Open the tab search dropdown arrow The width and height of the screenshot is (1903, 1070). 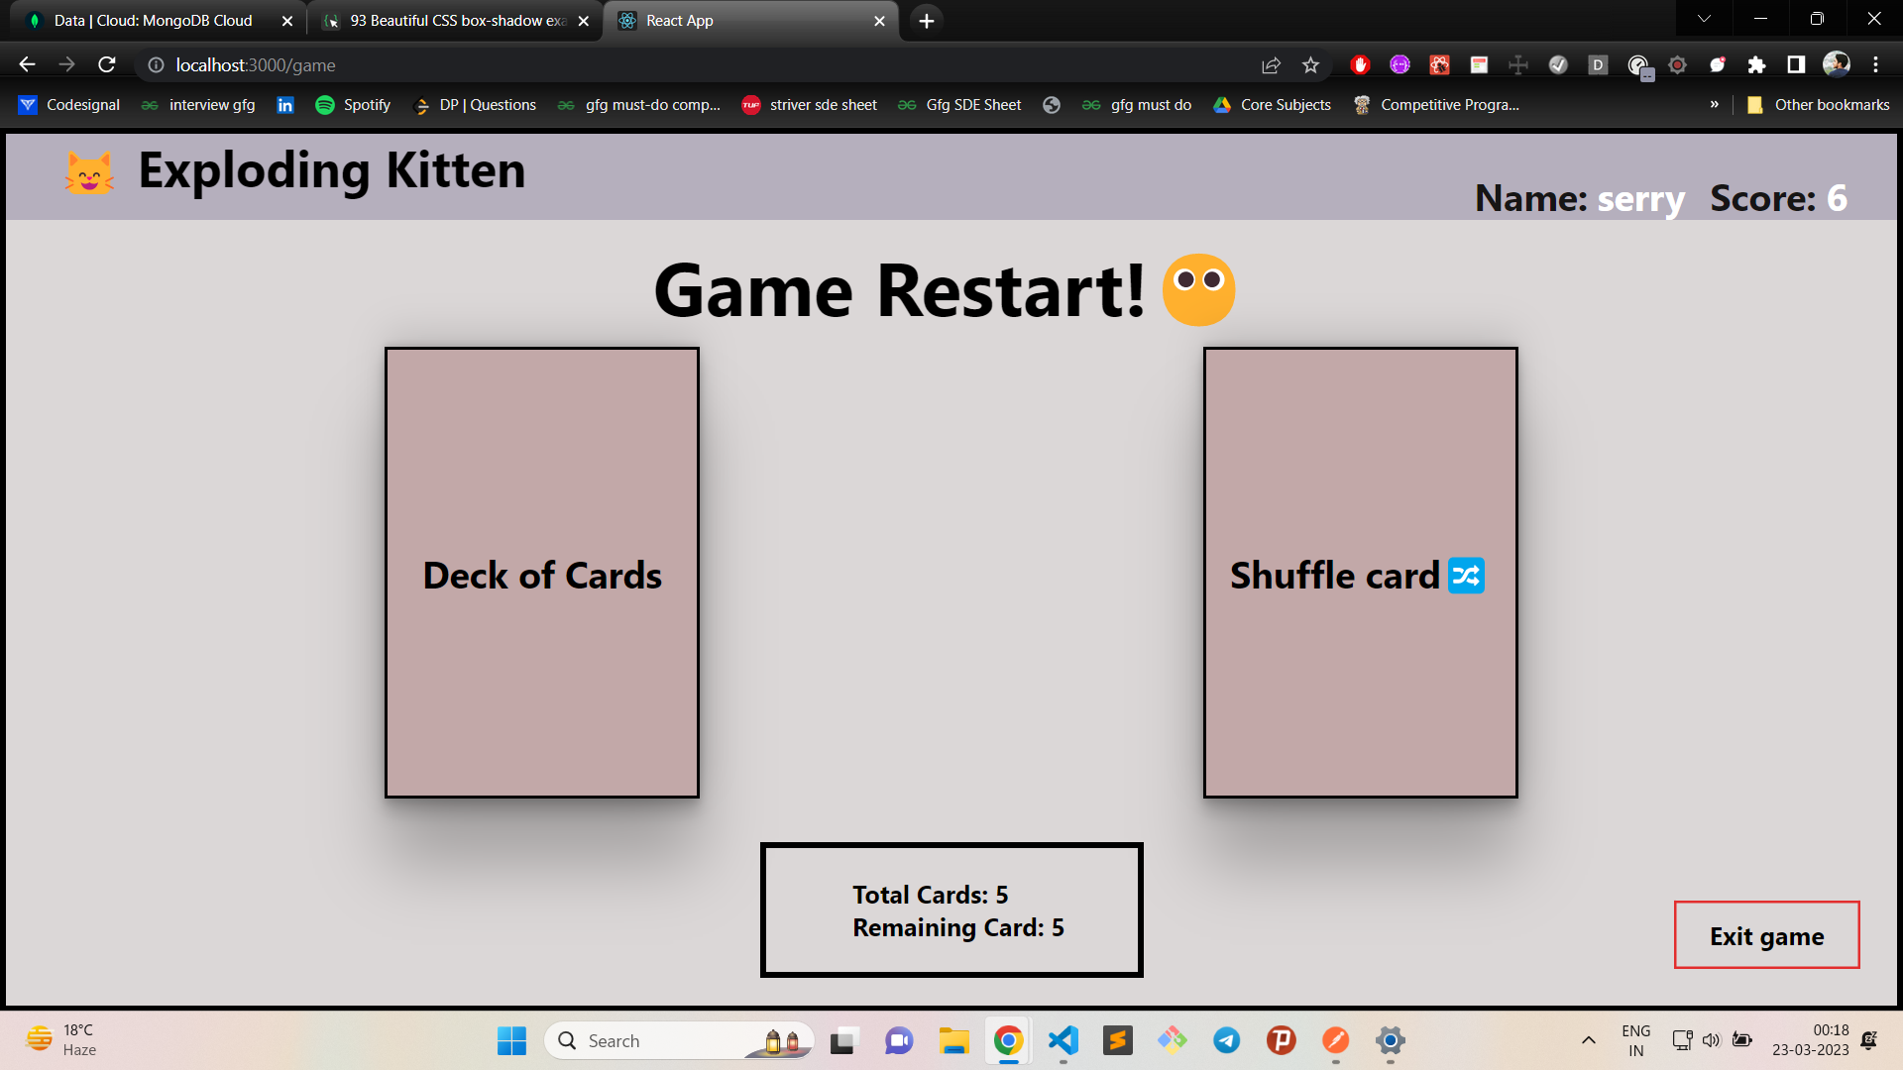pyautogui.click(x=1704, y=19)
